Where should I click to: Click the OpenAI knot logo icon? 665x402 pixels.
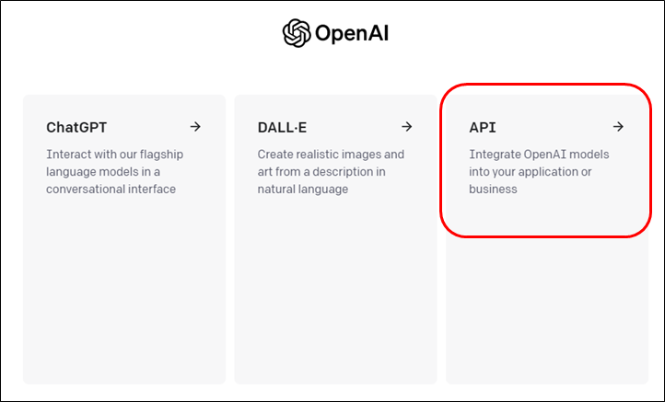297,33
